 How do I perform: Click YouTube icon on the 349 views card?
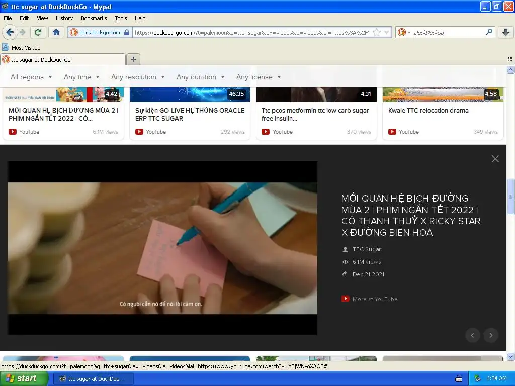pyautogui.click(x=392, y=132)
